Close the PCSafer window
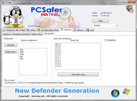This screenshot has width=137, height=101. pyautogui.click(x=132, y=2)
